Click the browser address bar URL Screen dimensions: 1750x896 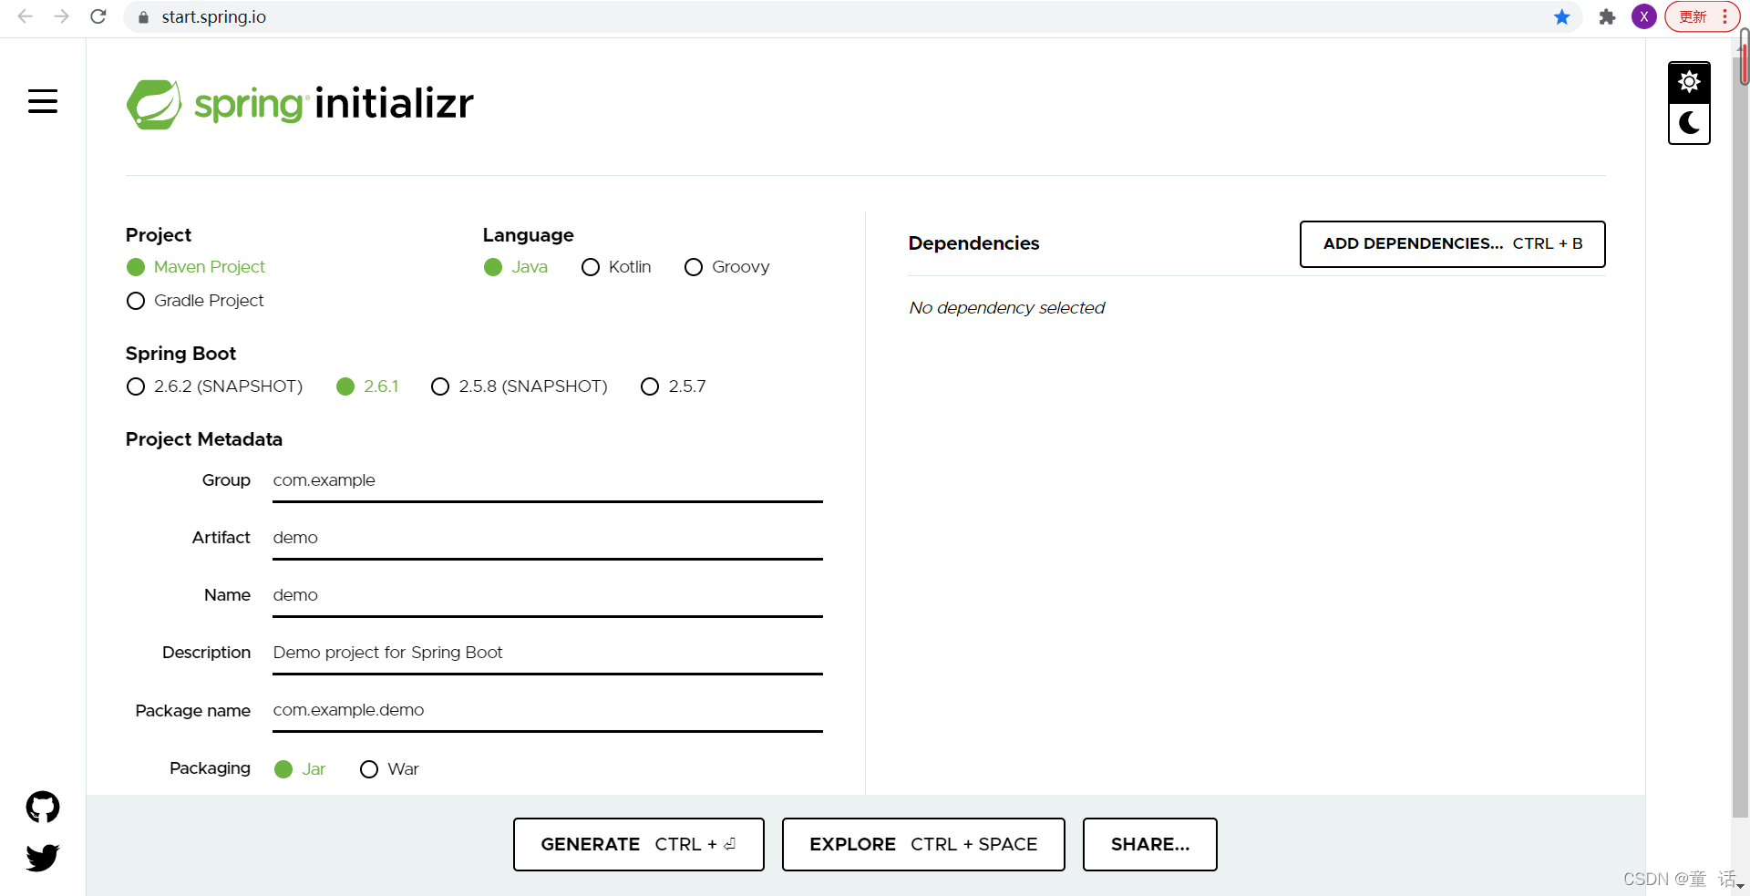214,17
